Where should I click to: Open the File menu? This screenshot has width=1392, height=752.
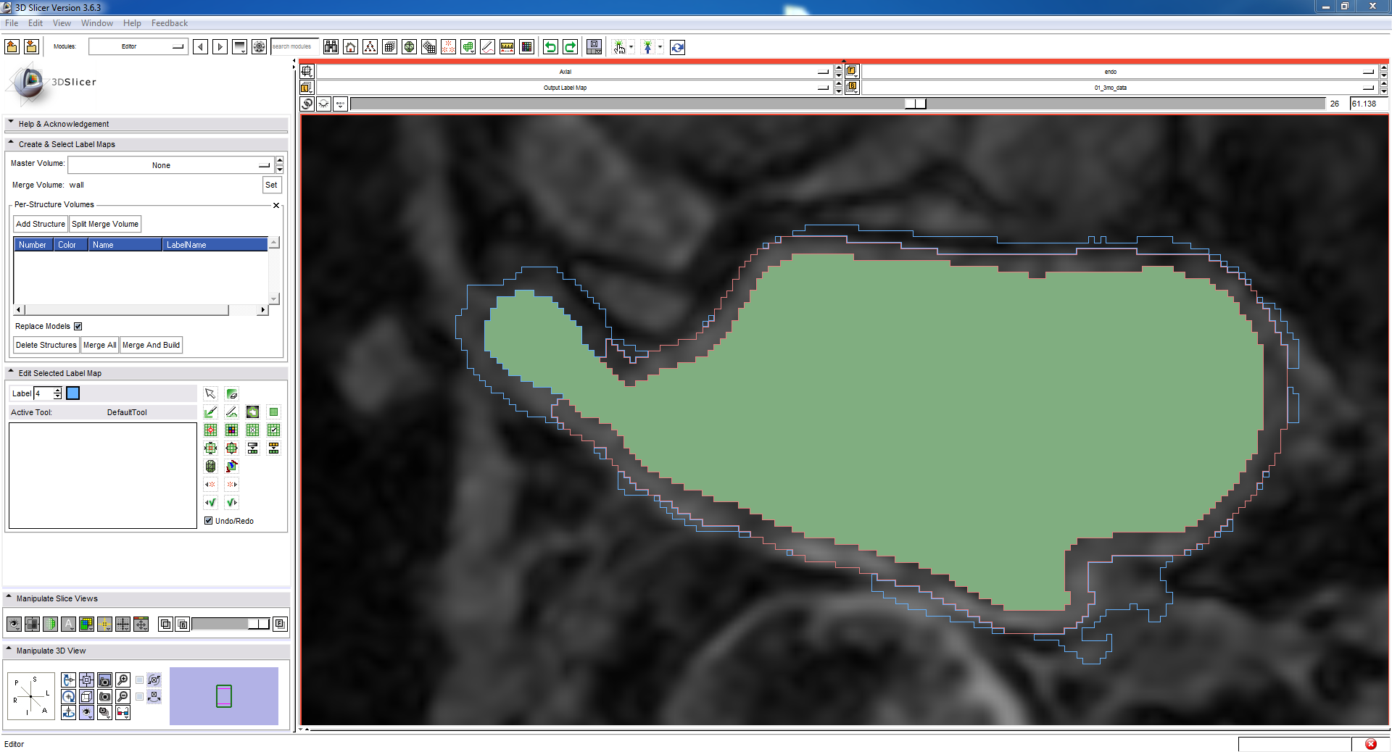point(12,23)
